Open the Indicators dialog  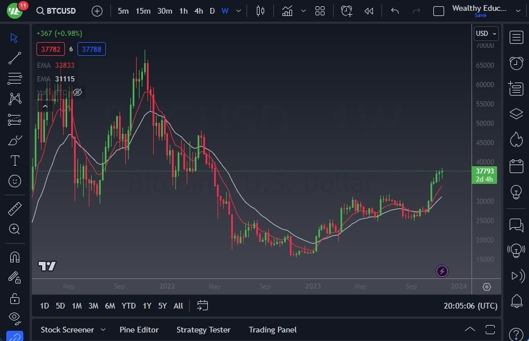pos(287,10)
